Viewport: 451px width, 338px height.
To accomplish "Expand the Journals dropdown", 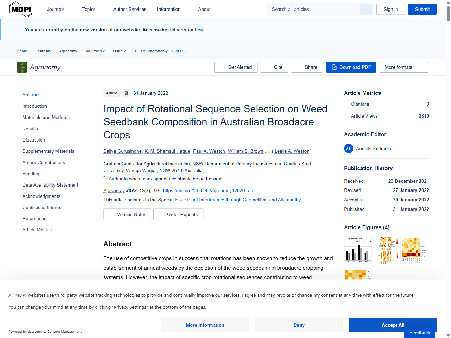I will pos(56,9).
